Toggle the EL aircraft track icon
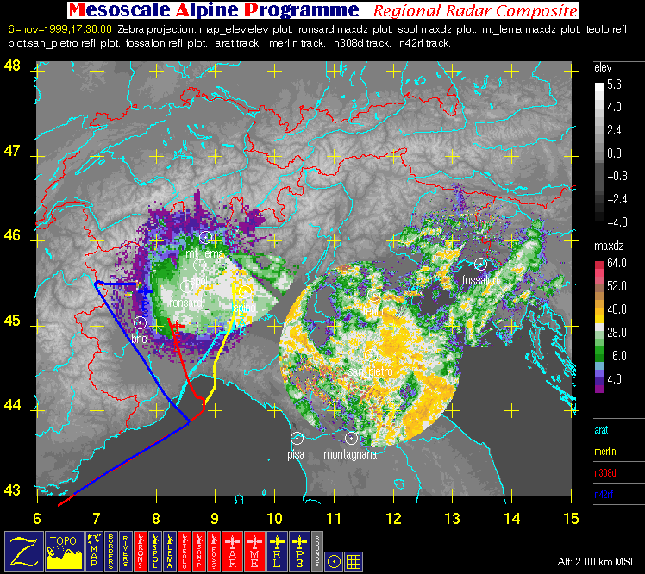The height and width of the screenshot is (574, 645). [278, 551]
